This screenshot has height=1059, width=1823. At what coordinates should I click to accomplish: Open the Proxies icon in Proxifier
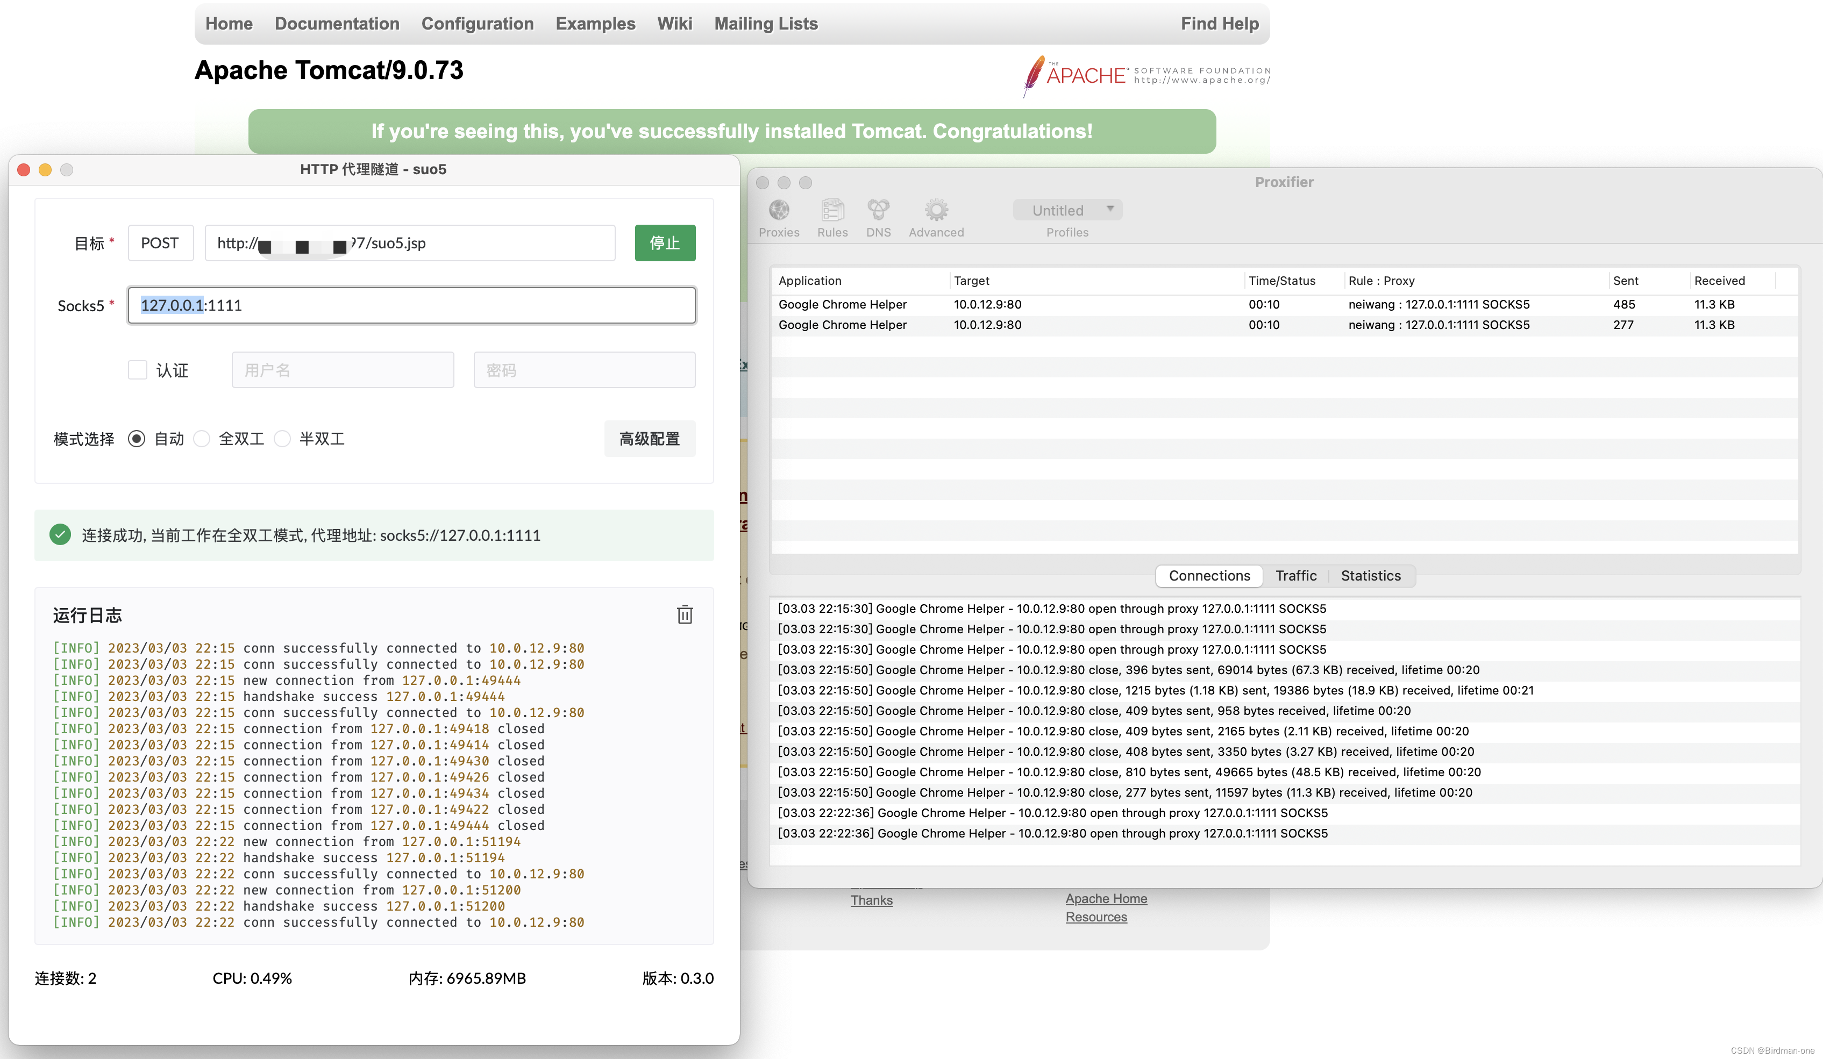coord(778,211)
